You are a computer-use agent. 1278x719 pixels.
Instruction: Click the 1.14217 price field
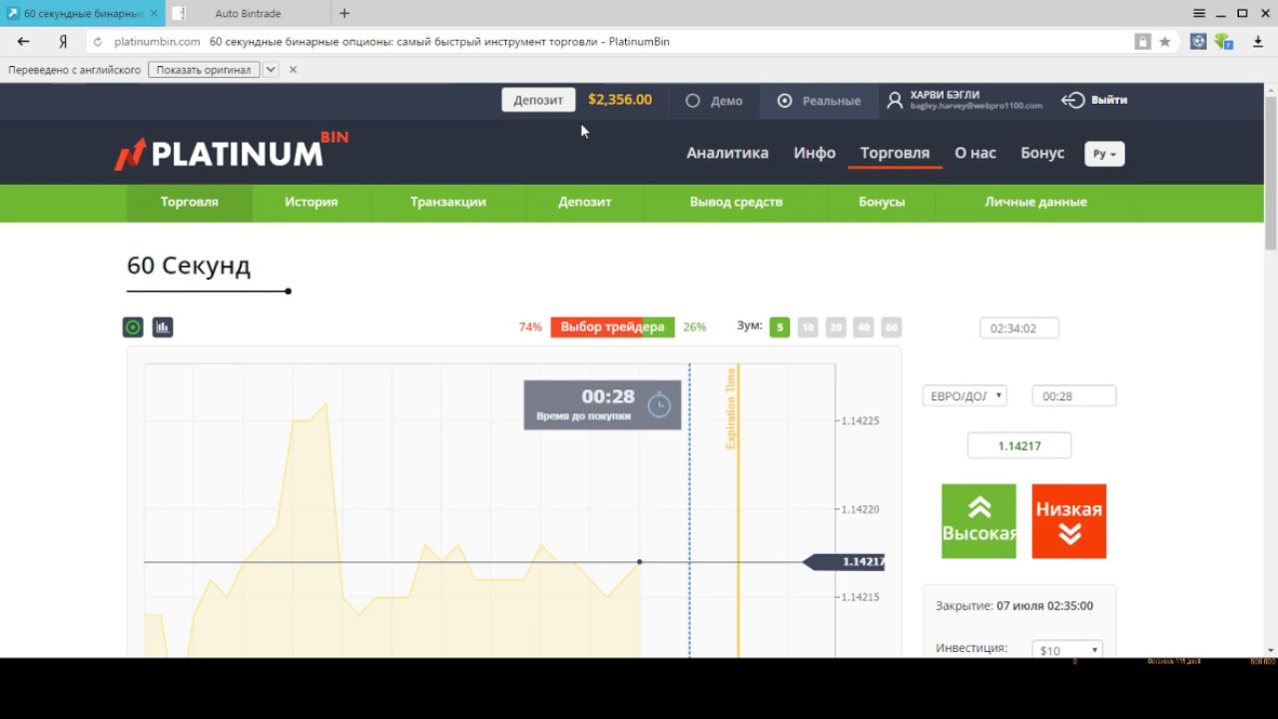point(1019,446)
